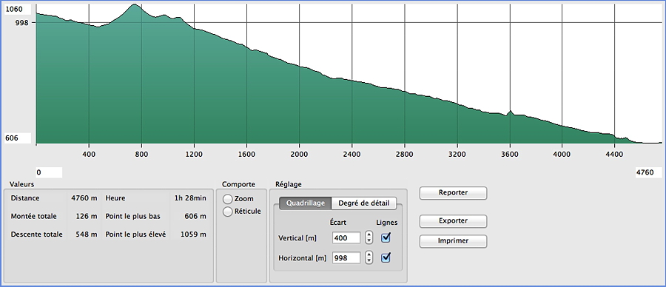Click the Exporter button
Screen dimensions: 666x287
pos(453,220)
